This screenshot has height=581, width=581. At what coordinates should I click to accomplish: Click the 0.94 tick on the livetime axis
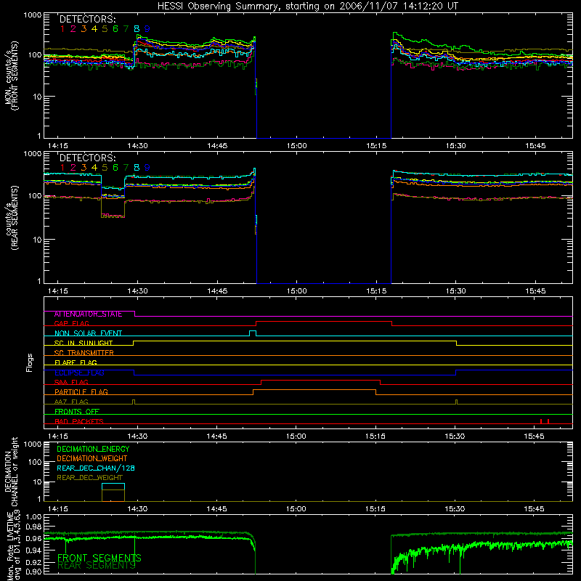(34, 550)
